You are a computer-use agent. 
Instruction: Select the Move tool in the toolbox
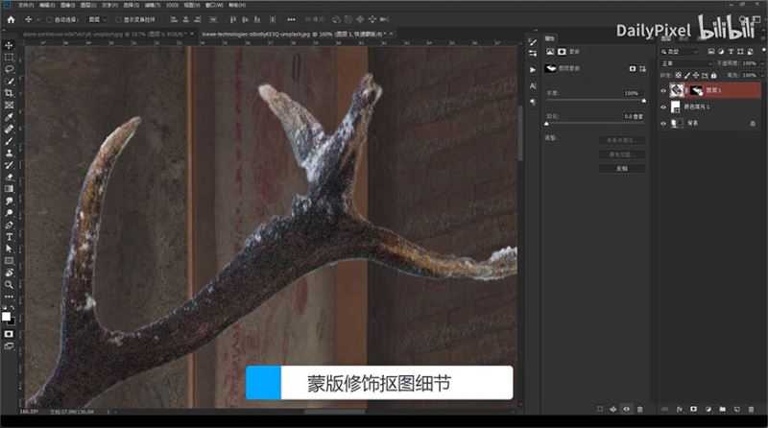click(x=9, y=45)
